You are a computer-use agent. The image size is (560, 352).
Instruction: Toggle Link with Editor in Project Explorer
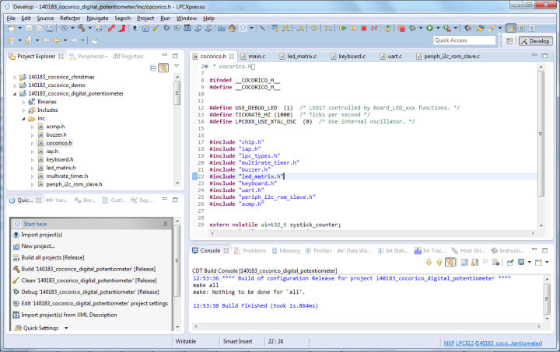(163, 68)
